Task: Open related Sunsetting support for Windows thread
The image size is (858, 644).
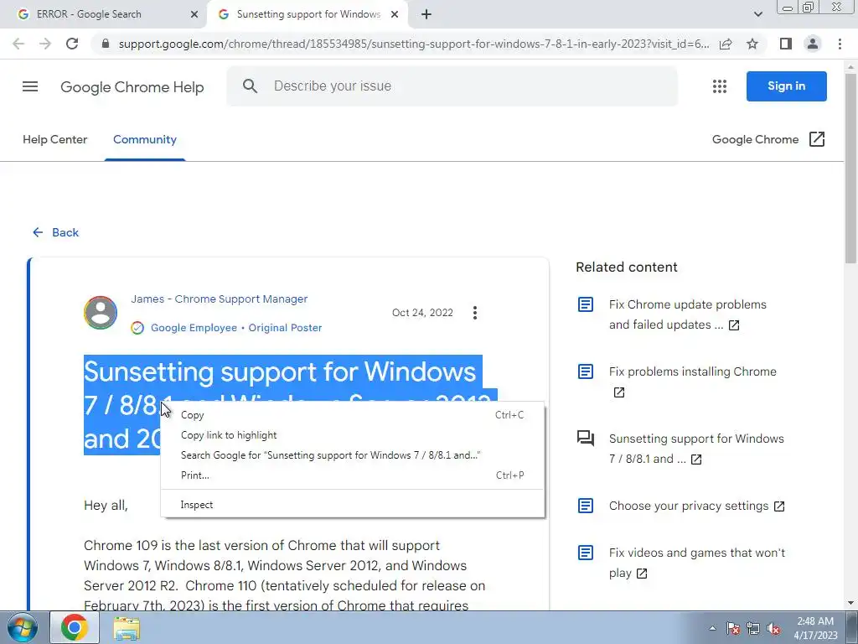Action: 696,449
